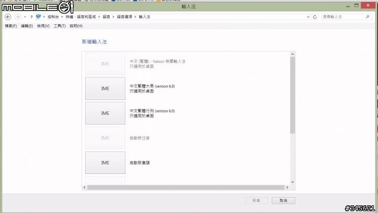Open the 說明(H) menu
This screenshot has width=378, height=213.
(x=76, y=26)
